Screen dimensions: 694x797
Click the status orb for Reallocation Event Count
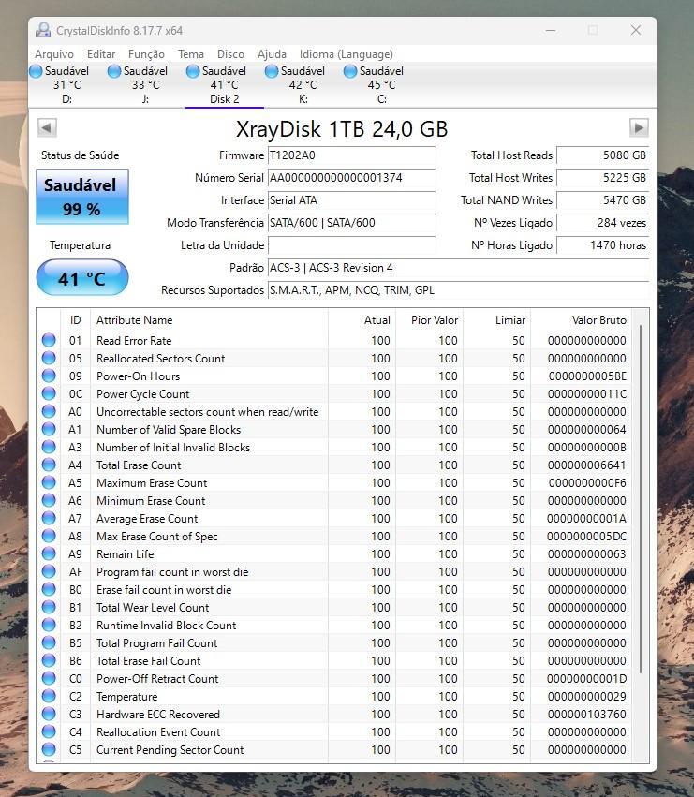(49, 731)
